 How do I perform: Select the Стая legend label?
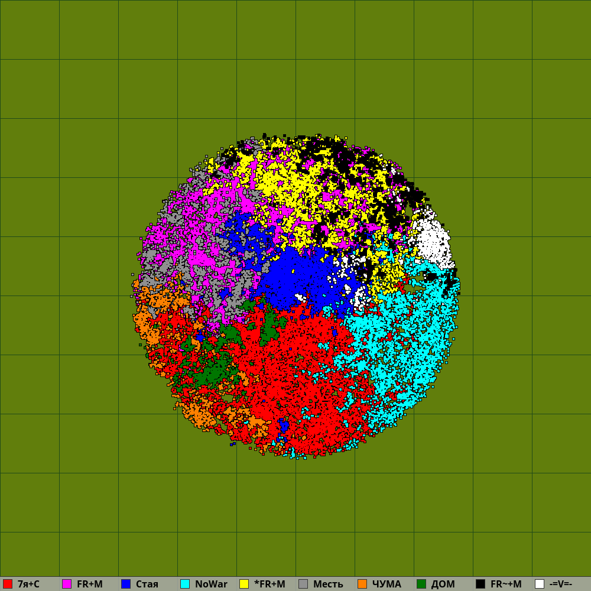coord(147,584)
